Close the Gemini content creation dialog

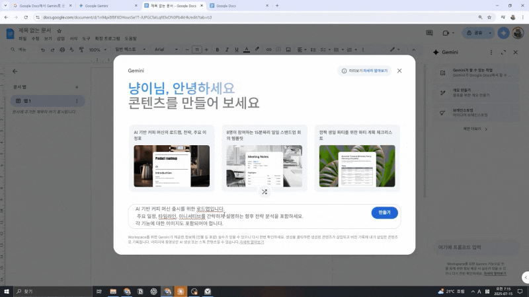click(399, 71)
